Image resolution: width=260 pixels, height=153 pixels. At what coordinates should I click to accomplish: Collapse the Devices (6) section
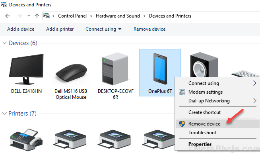(x=4, y=43)
